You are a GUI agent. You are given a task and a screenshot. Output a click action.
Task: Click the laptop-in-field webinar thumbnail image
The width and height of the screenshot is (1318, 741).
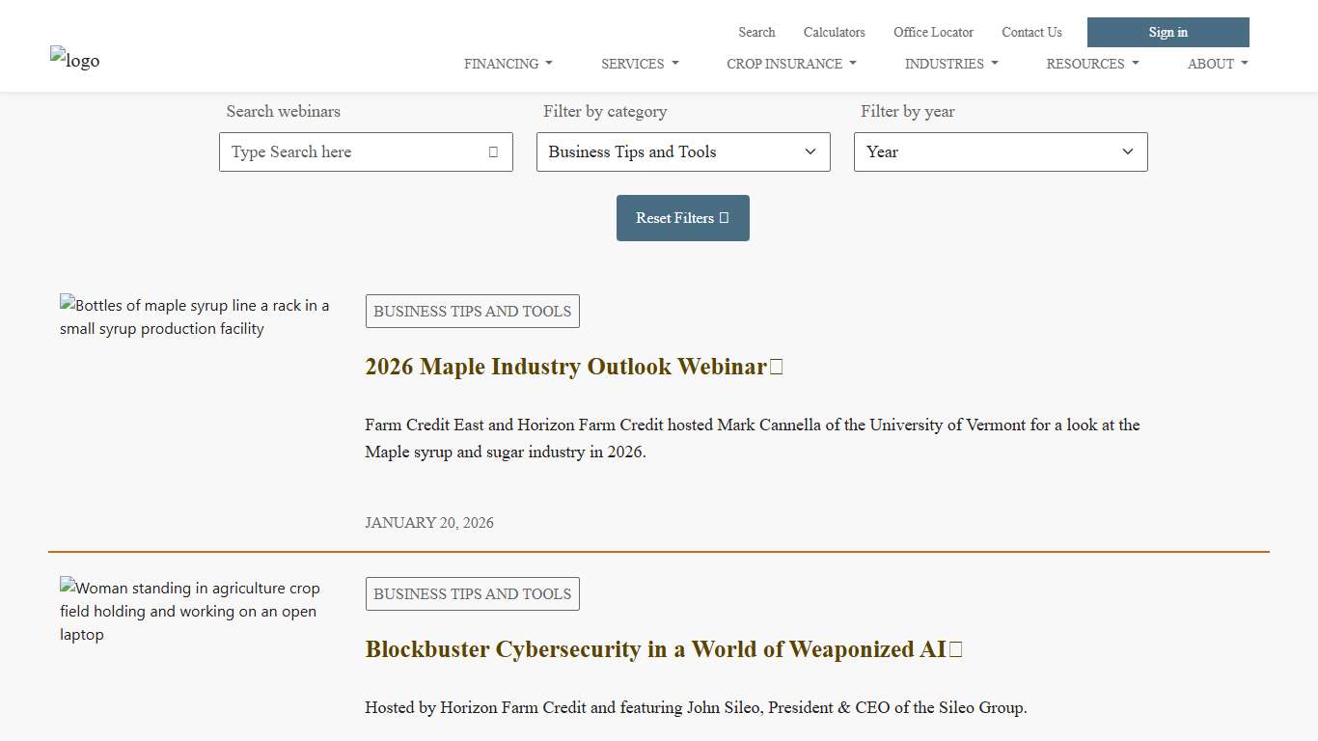[190, 611]
